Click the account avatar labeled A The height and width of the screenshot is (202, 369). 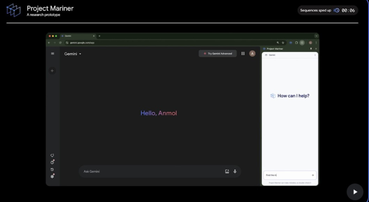pyautogui.click(x=252, y=54)
